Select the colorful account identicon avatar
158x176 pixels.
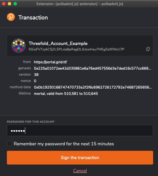19,46
